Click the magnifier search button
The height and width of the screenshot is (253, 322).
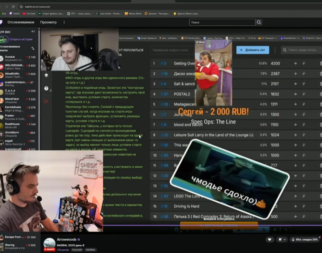(x=259, y=22)
